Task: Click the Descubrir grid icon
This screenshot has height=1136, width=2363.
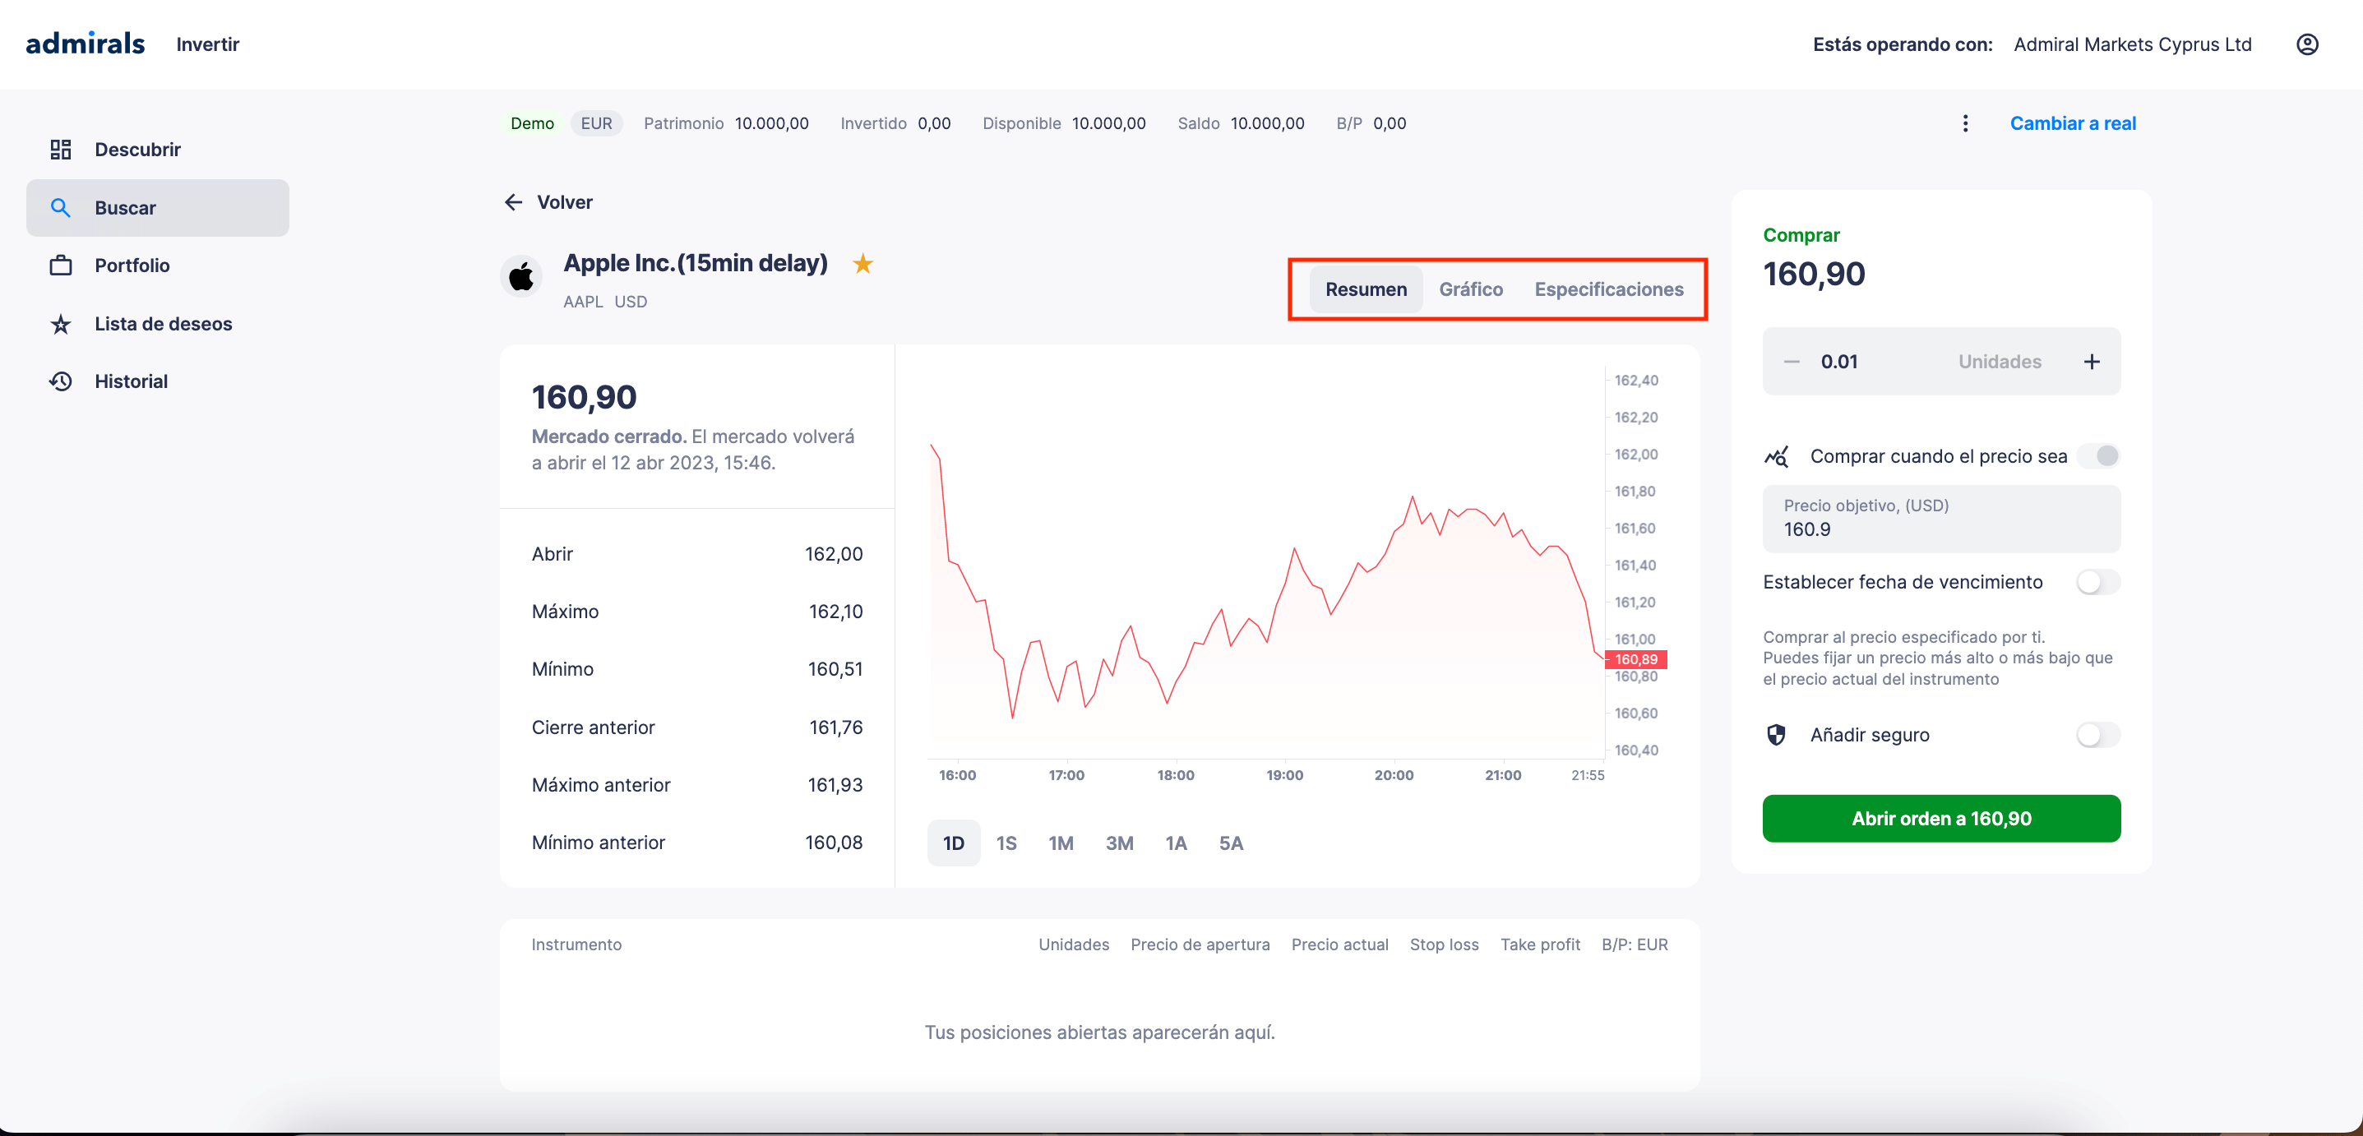Action: pyautogui.click(x=61, y=150)
